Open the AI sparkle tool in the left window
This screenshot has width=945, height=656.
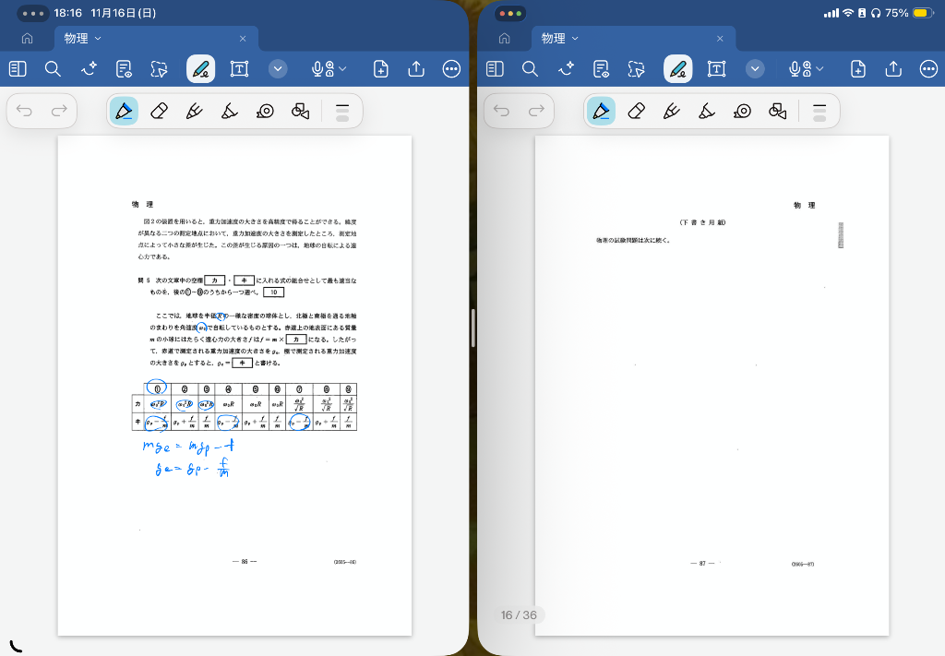coord(89,69)
